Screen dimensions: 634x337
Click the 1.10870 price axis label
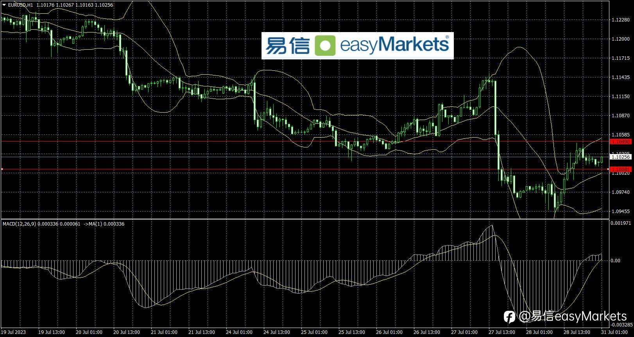pos(620,116)
